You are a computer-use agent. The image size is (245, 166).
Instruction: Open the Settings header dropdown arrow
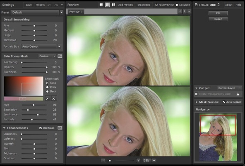62,5
